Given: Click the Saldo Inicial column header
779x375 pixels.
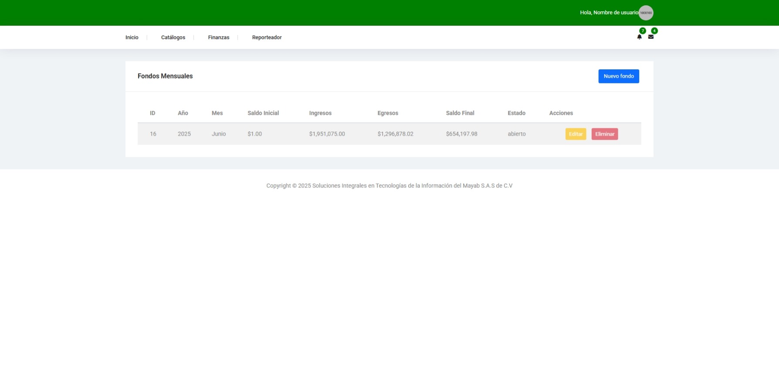Looking at the screenshot, I should [263, 113].
